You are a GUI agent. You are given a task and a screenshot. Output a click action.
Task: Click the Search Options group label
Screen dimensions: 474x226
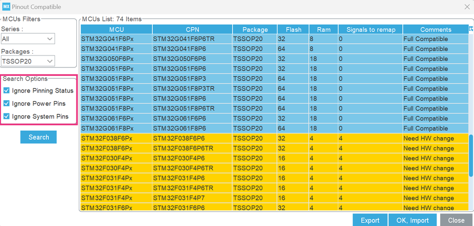(x=26, y=79)
